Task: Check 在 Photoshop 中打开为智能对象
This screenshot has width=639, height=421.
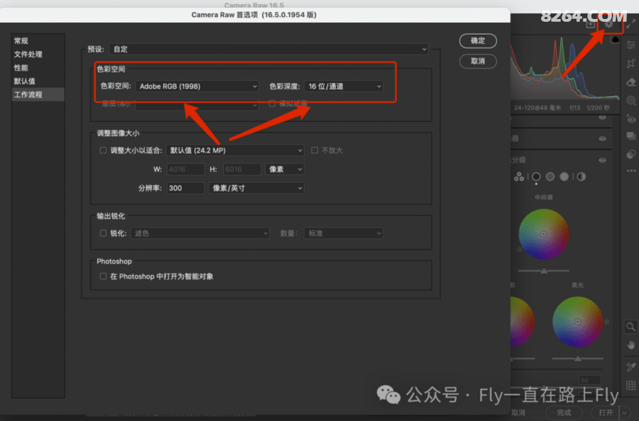Action: point(103,277)
